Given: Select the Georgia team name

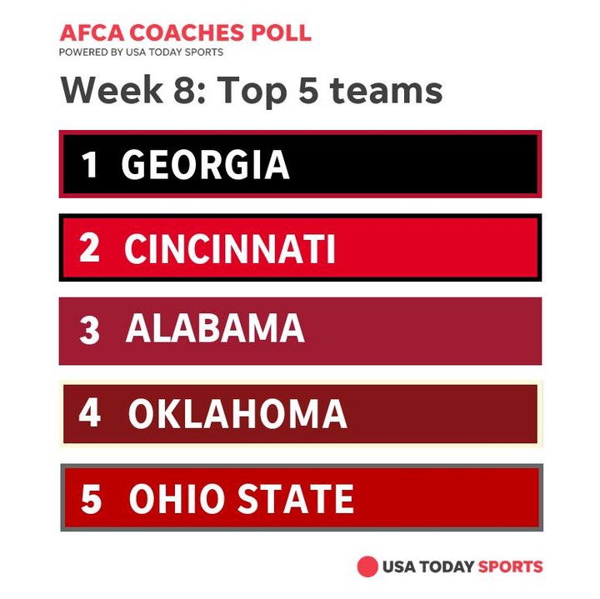Looking at the screenshot, I should point(205,165).
